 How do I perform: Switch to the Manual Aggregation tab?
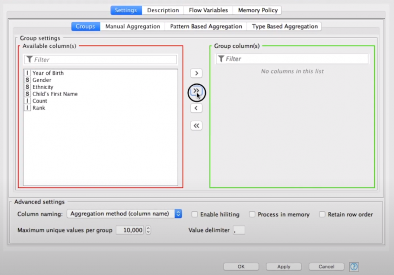click(132, 26)
